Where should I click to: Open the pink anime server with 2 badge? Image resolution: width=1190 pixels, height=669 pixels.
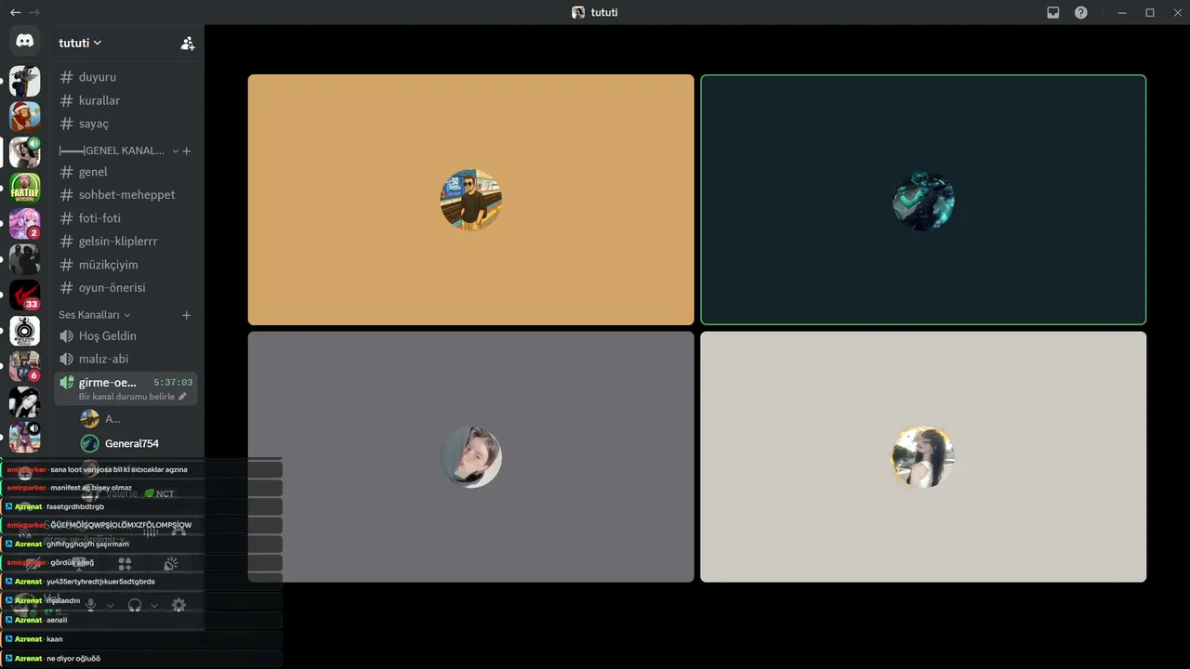pos(25,224)
